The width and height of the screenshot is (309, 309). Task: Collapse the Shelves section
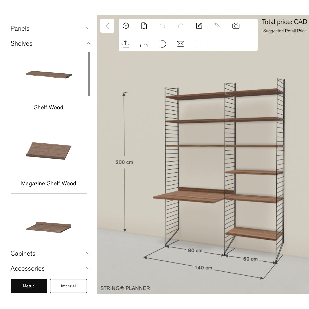(50, 43)
